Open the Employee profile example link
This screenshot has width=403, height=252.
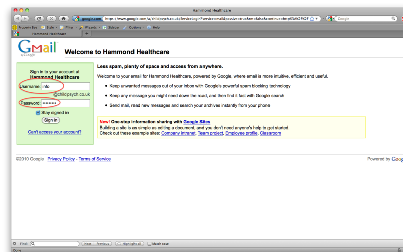(x=241, y=133)
